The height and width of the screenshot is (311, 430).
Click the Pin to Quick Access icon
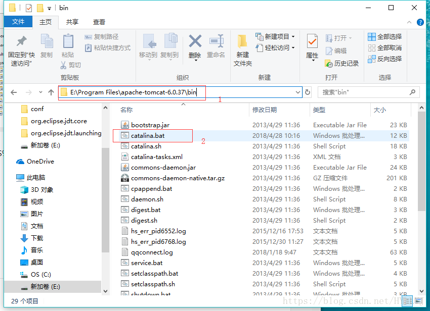pyautogui.click(x=21, y=41)
